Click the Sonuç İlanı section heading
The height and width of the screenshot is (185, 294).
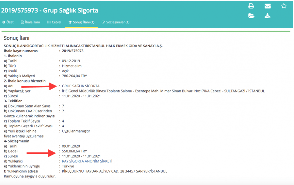(17, 38)
